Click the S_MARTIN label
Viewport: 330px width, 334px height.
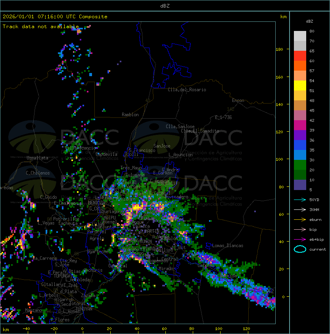point(150,231)
